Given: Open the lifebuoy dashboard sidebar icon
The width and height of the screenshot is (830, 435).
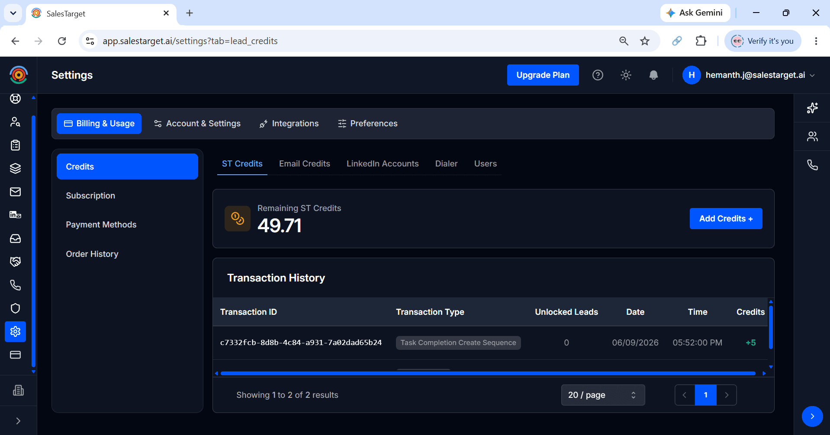Looking at the screenshot, I should click(x=16, y=99).
